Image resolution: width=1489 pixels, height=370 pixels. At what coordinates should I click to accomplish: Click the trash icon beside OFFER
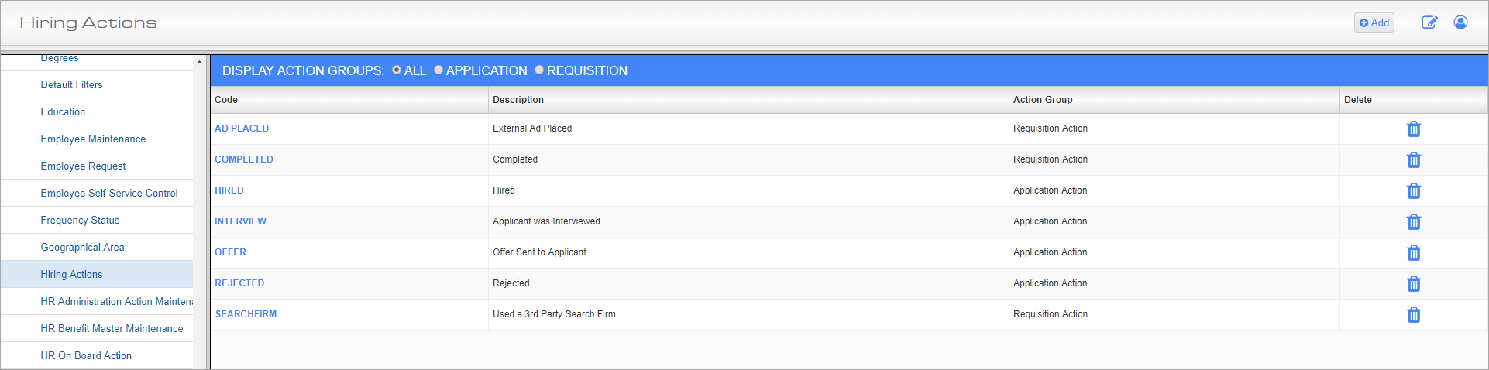tap(1413, 253)
